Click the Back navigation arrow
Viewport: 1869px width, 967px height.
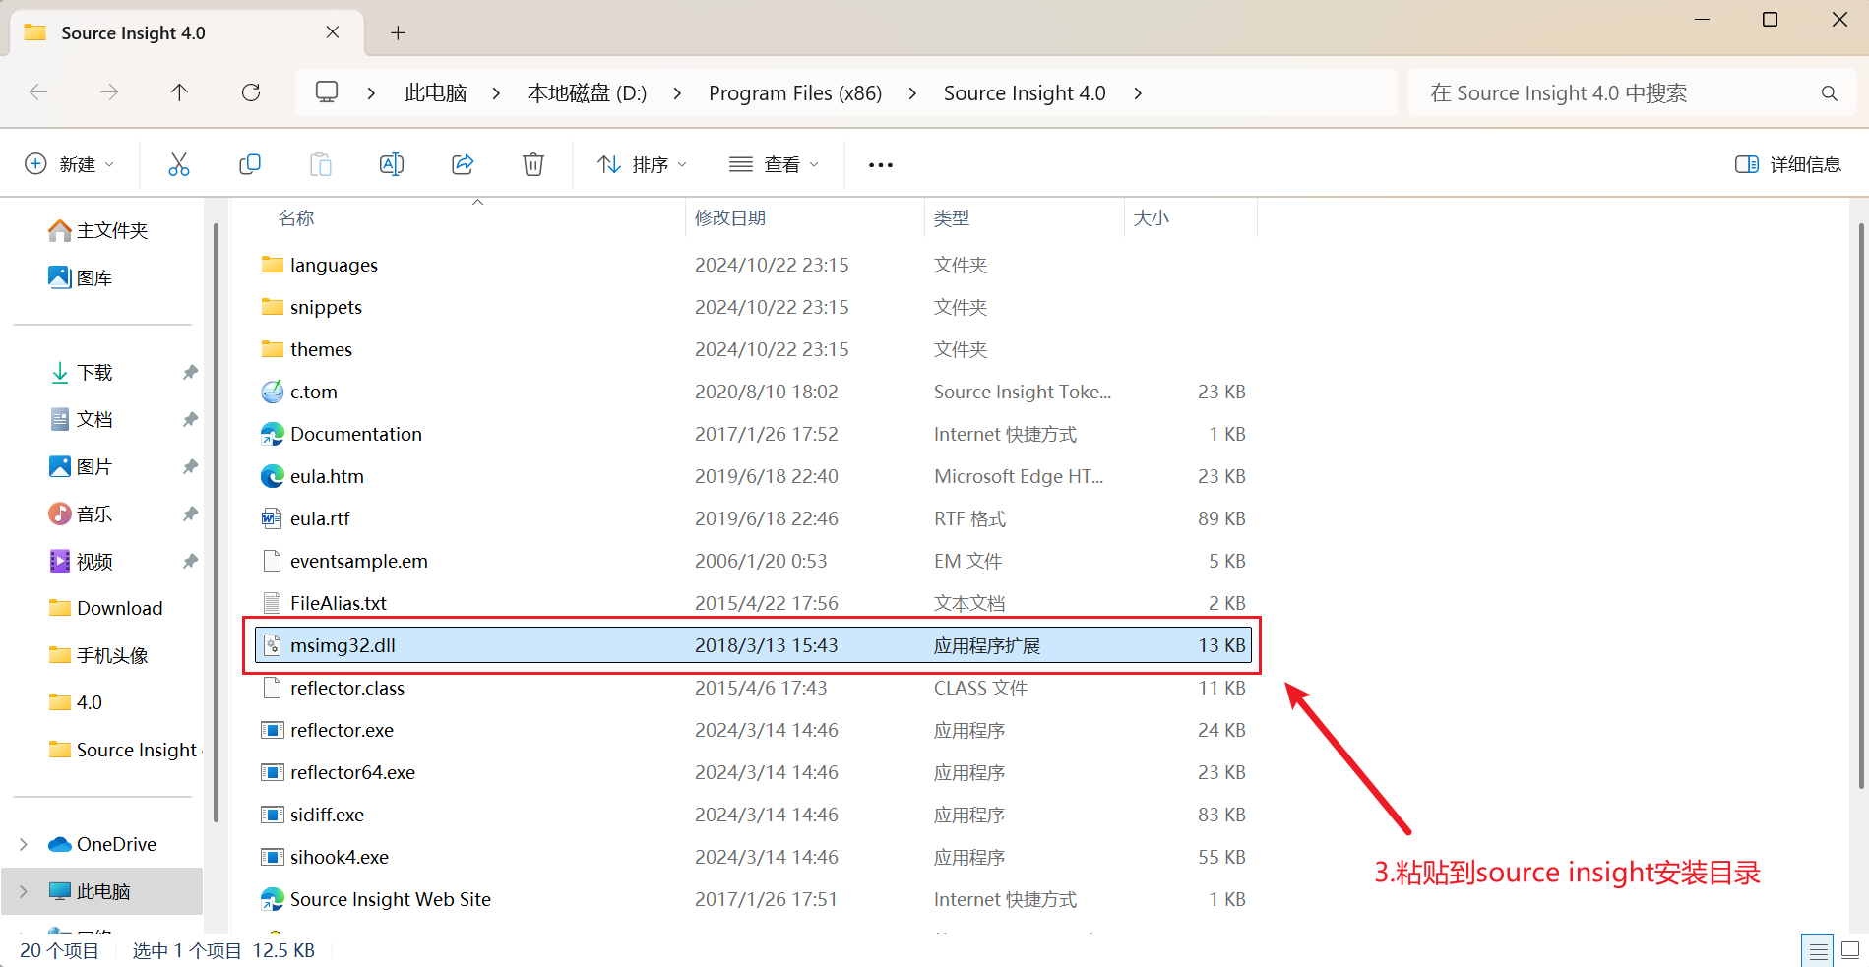coord(38,92)
